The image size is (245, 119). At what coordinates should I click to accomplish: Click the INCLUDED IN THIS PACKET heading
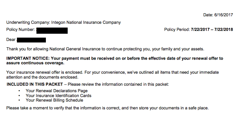point(35,84)
